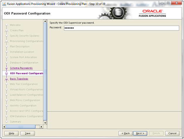Click the IDM Database Configuration step label

27,116
